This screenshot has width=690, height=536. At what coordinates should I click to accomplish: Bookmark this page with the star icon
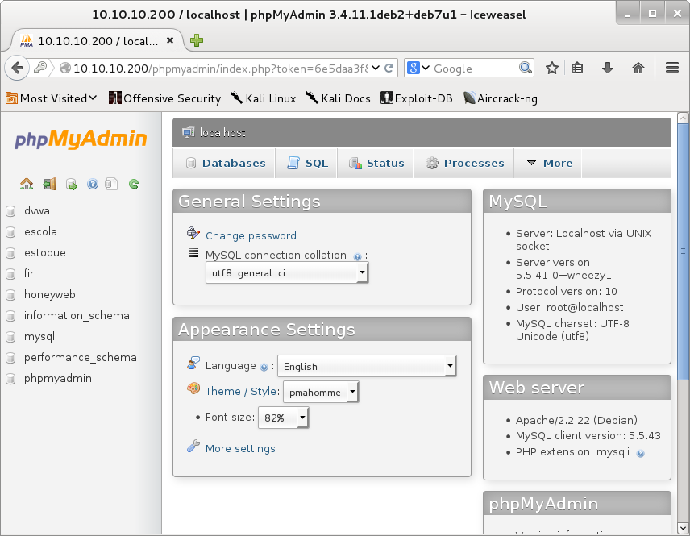tap(552, 69)
